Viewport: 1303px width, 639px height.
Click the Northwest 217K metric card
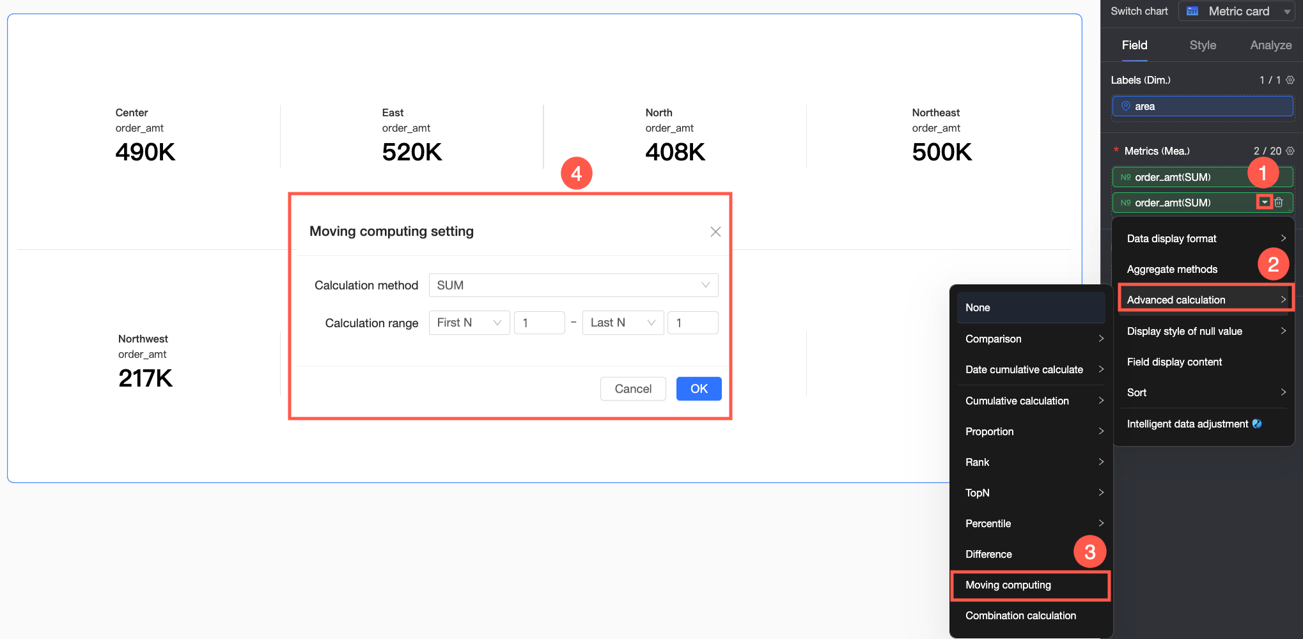pos(145,362)
